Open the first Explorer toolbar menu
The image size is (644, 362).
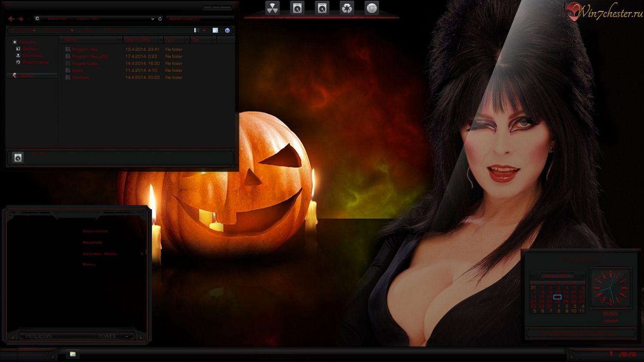[x=23, y=30]
